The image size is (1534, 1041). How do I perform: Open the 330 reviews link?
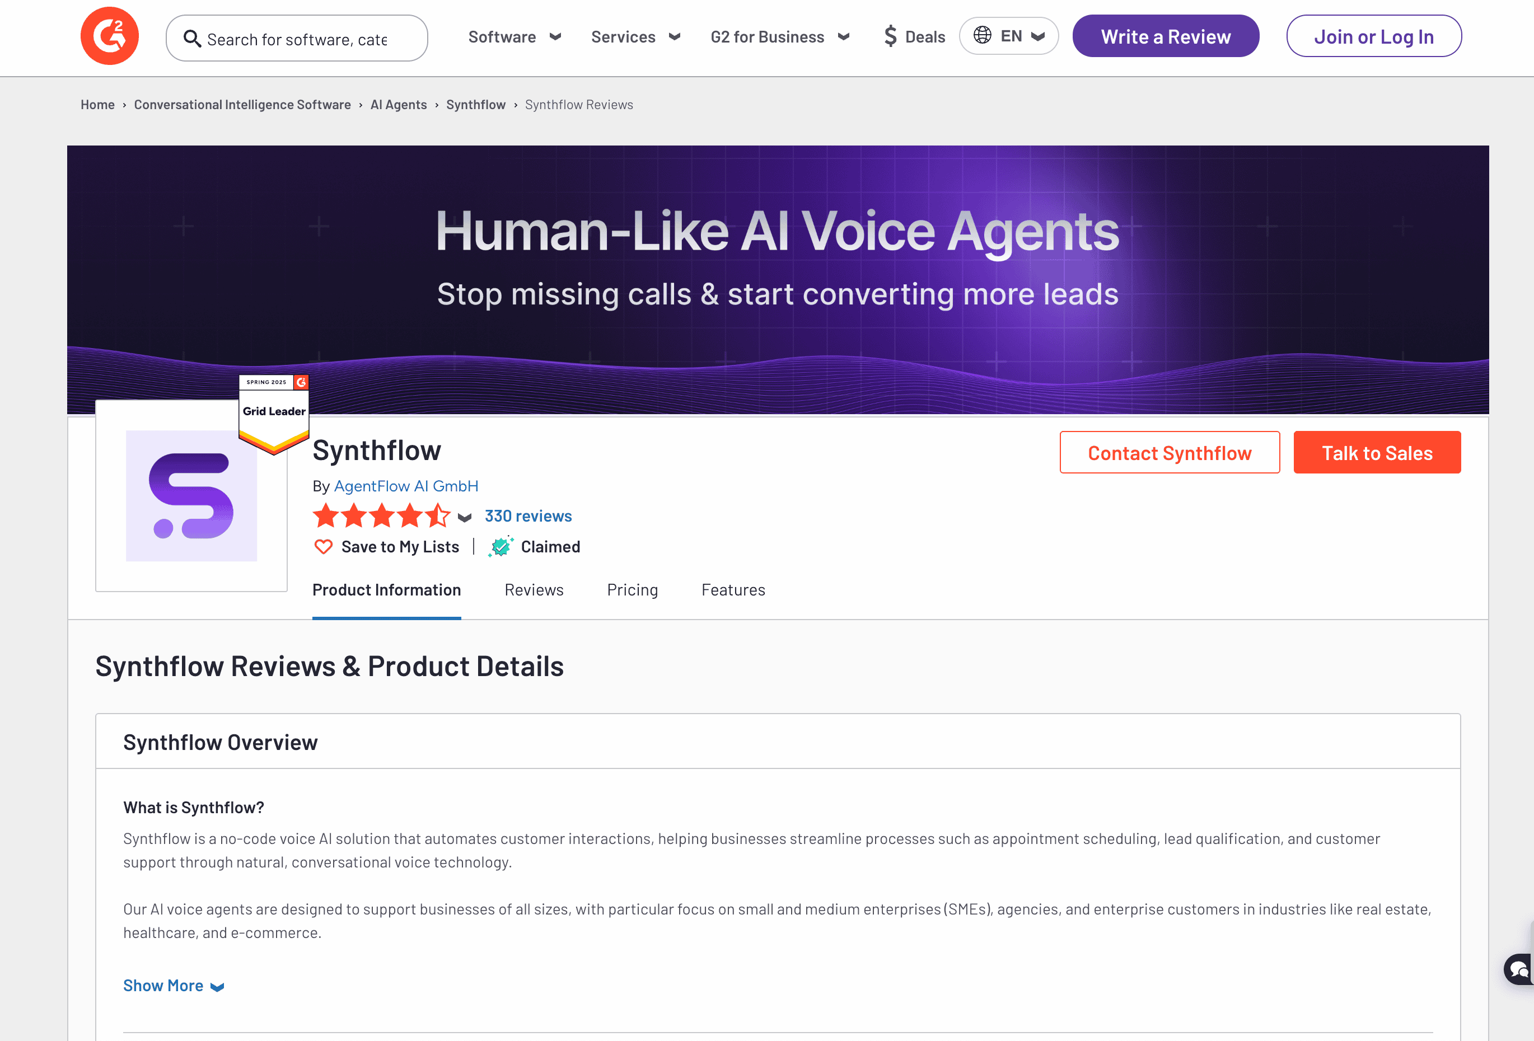[x=528, y=516]
